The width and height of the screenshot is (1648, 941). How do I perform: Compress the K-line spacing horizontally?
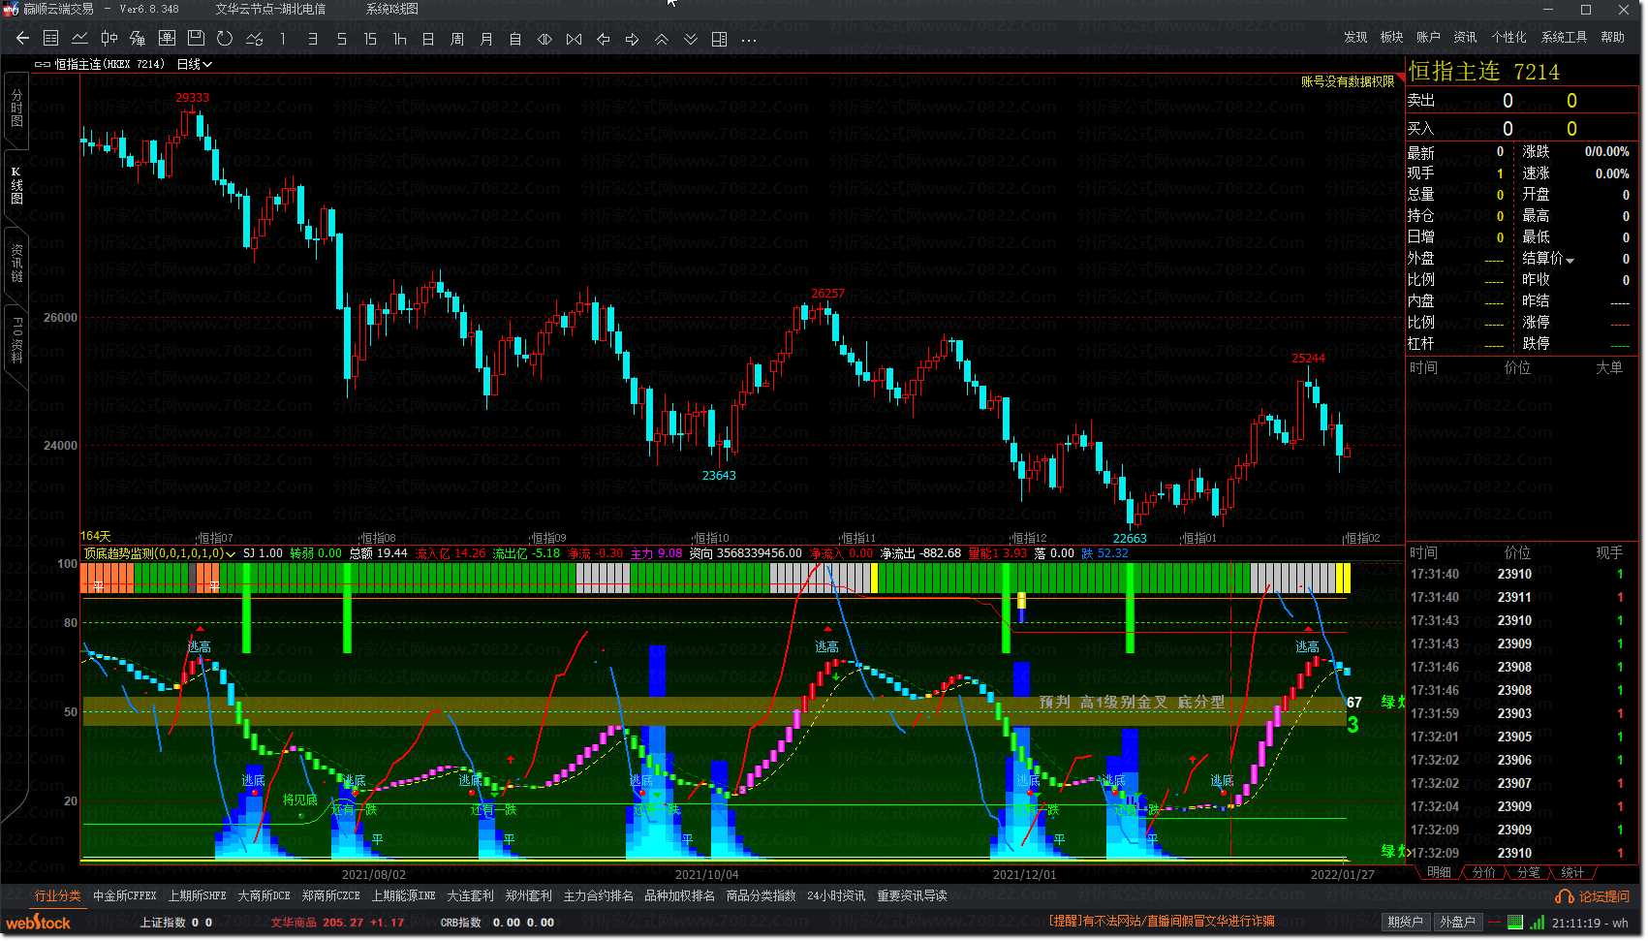pyautogui.click(x=574, y=39)
